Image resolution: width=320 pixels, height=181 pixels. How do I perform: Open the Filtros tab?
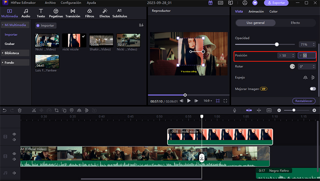coord(89,13)
